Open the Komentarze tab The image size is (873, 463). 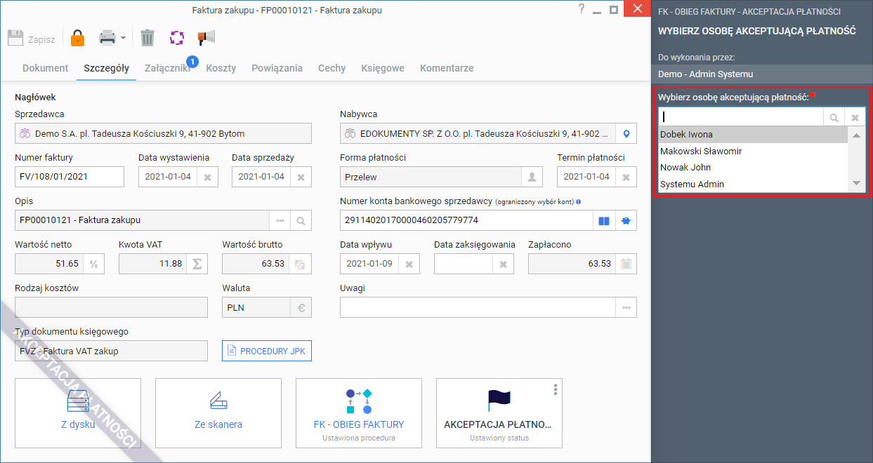click(x=447, y=68)
